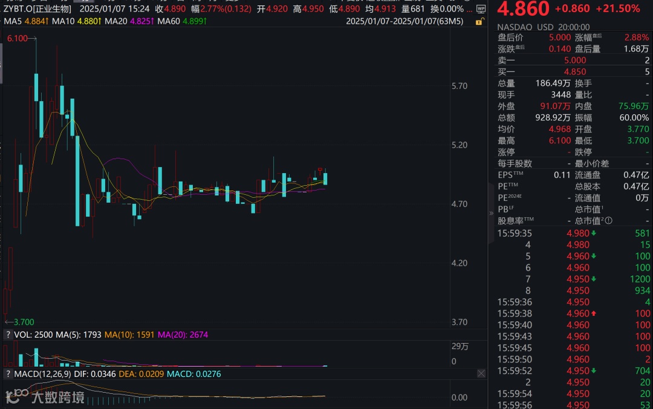Click the 总量 186.49万 value

pyautogui.click(x=553, y=83)
